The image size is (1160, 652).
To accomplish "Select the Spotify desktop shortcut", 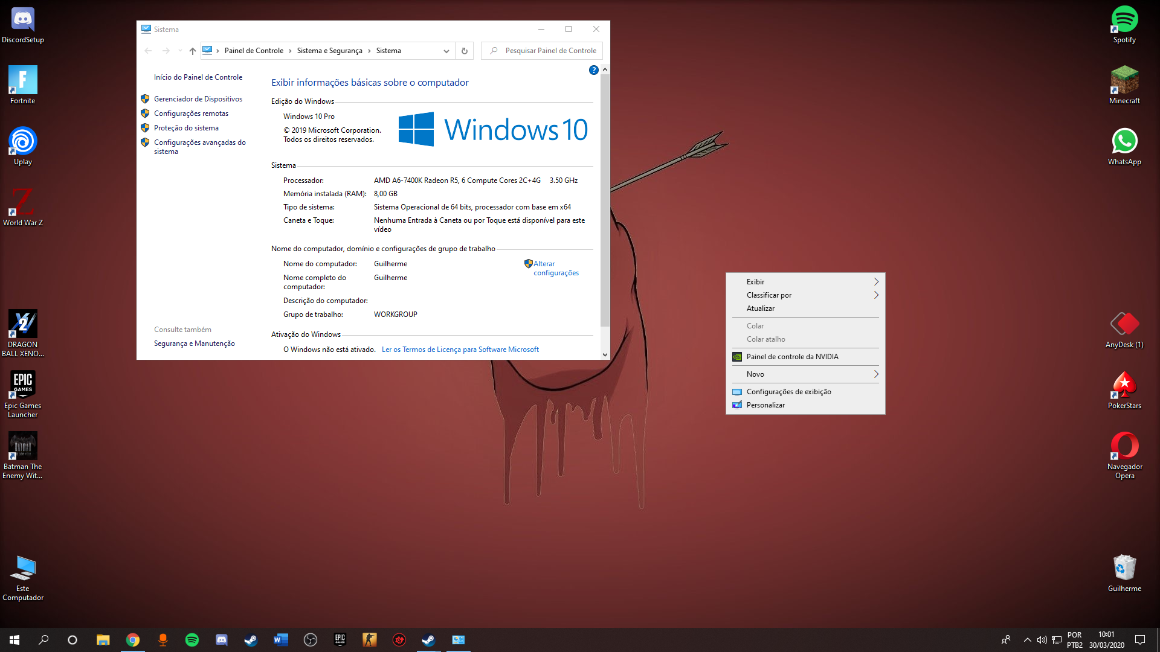I will 1124,25.
